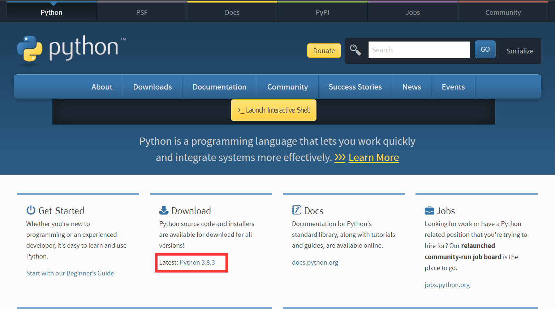Click the Get Started power icon
The height and width of the screenshot is (309, 555).
pyautogui.click(x=31, y=210)
